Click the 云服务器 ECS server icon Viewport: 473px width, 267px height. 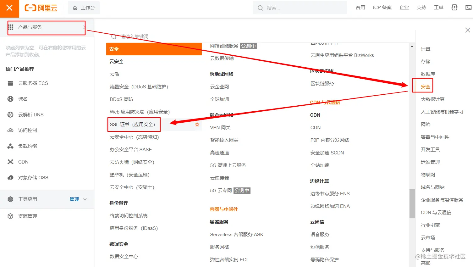click(10, 83)
